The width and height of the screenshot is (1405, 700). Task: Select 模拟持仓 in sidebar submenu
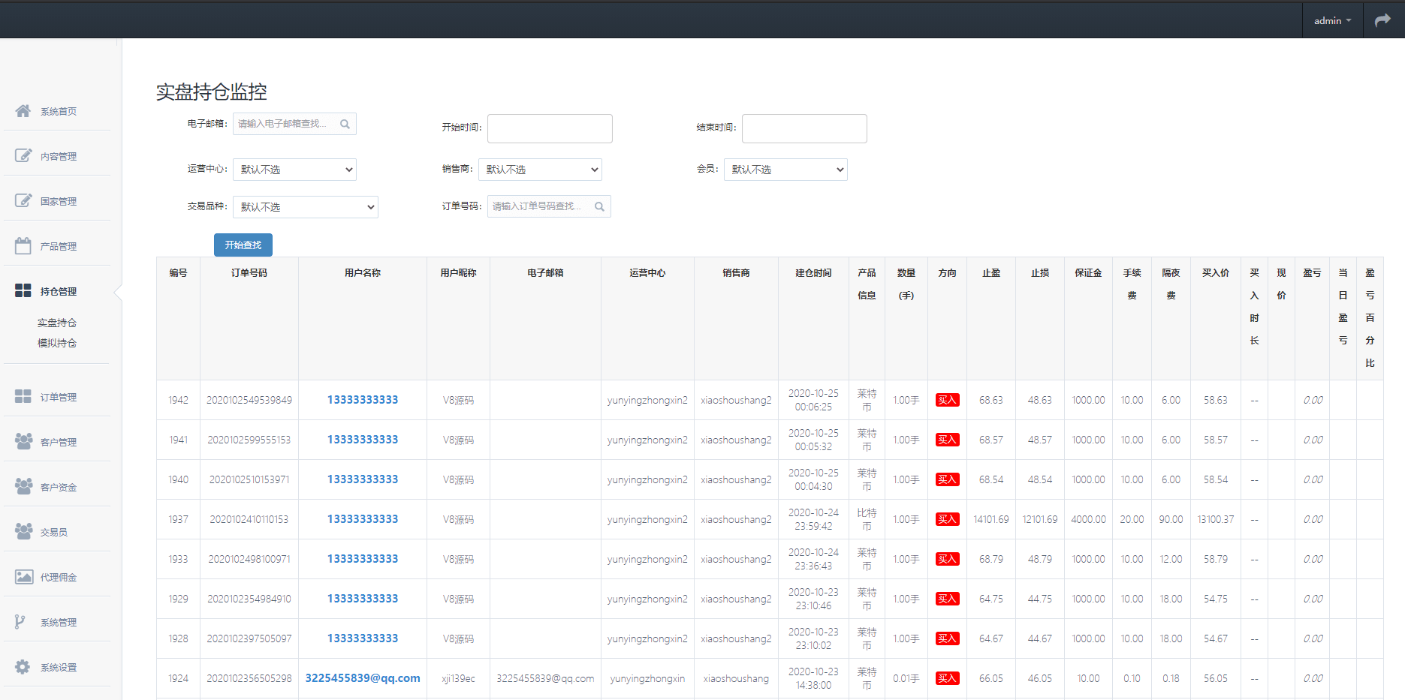coord(57,343)
